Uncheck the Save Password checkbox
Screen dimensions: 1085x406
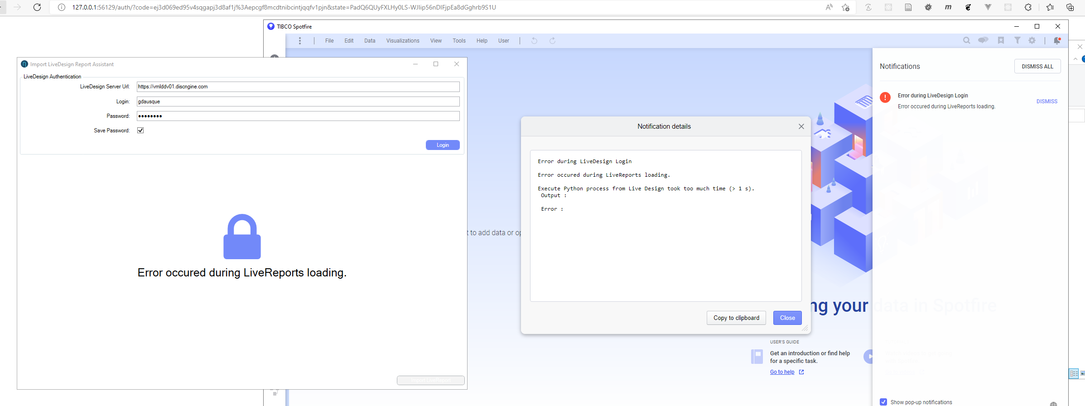tap(140, 130)
